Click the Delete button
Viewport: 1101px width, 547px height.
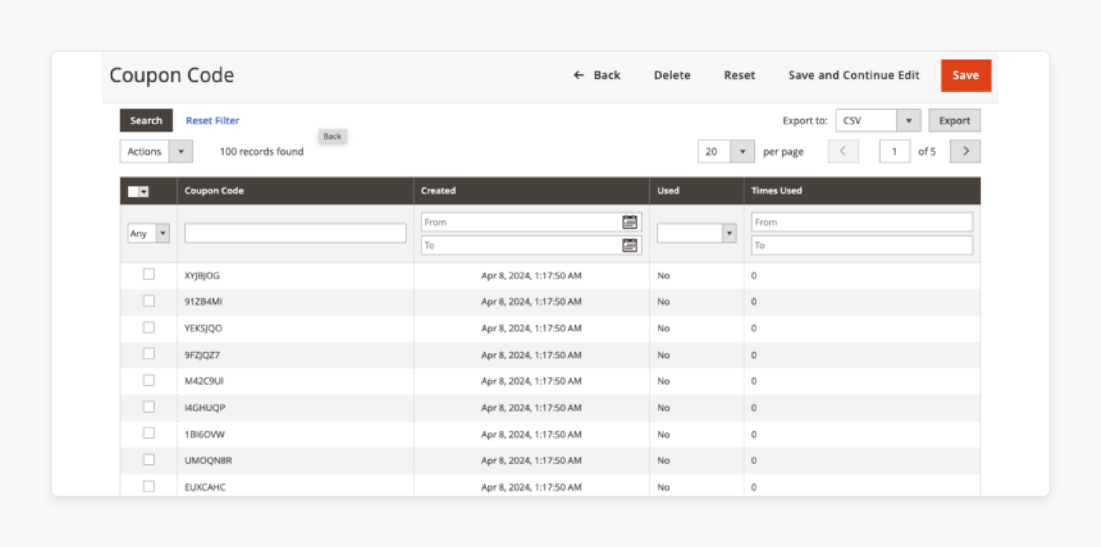pyautogui.click(x=672, y=75)
